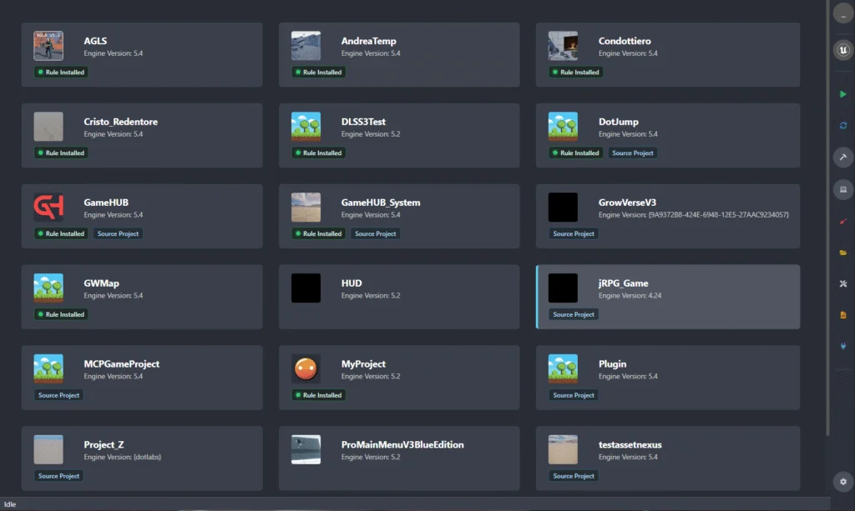
Task: Click the blue plug icon in sidebar
Action: click(842, 346)
